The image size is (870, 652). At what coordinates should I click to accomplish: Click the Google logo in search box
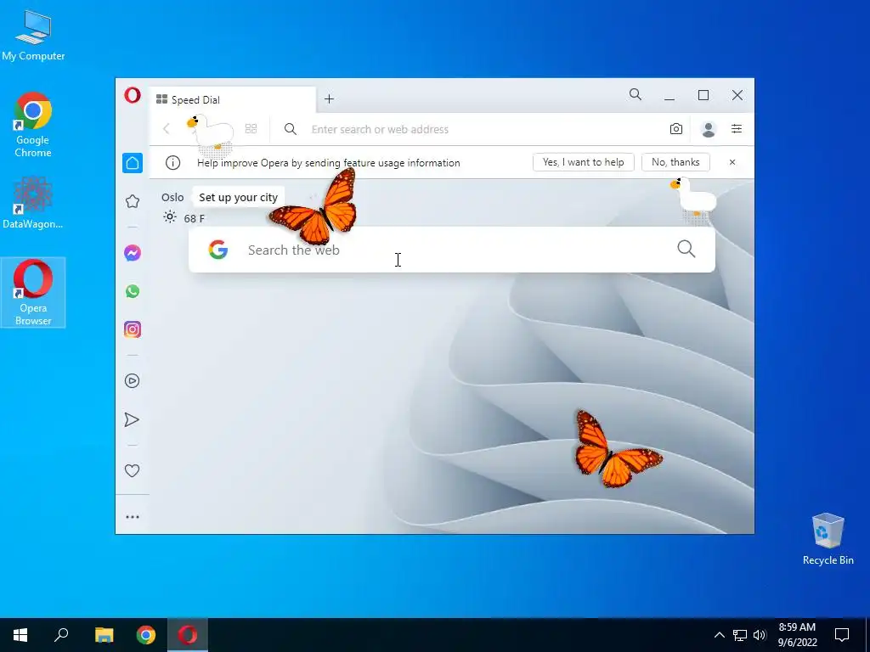click(218, 250)
